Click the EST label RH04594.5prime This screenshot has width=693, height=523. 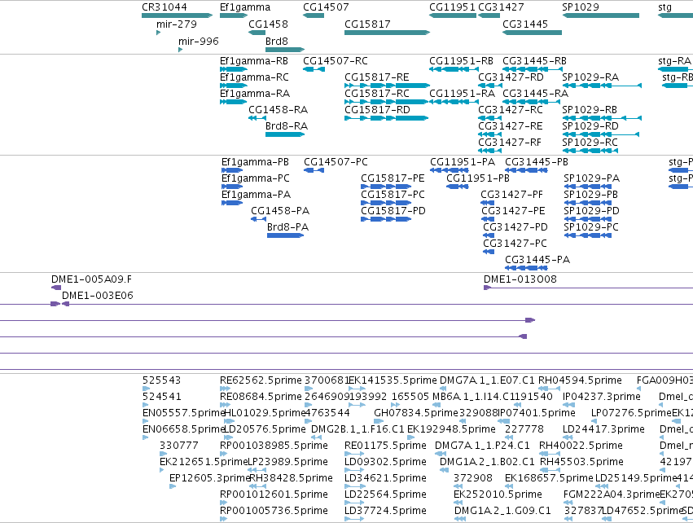coord(581,380)
